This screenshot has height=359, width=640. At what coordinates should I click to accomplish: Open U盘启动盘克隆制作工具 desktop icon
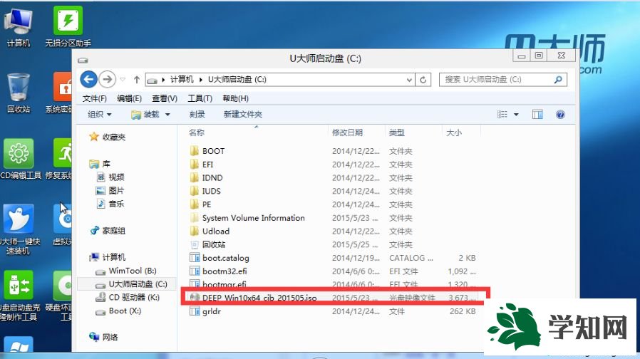pyautogui.click(x=19, y=296)
